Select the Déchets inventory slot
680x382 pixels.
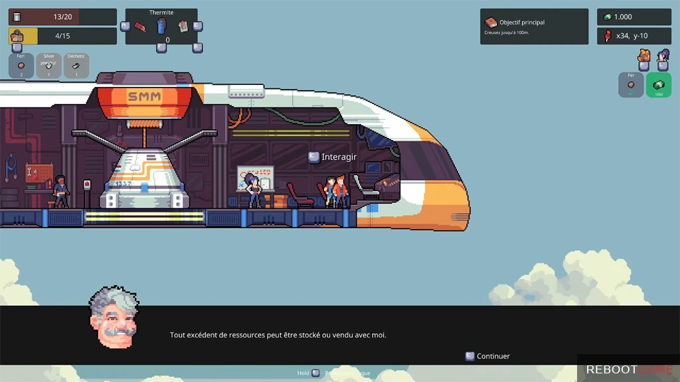(76, 66)
